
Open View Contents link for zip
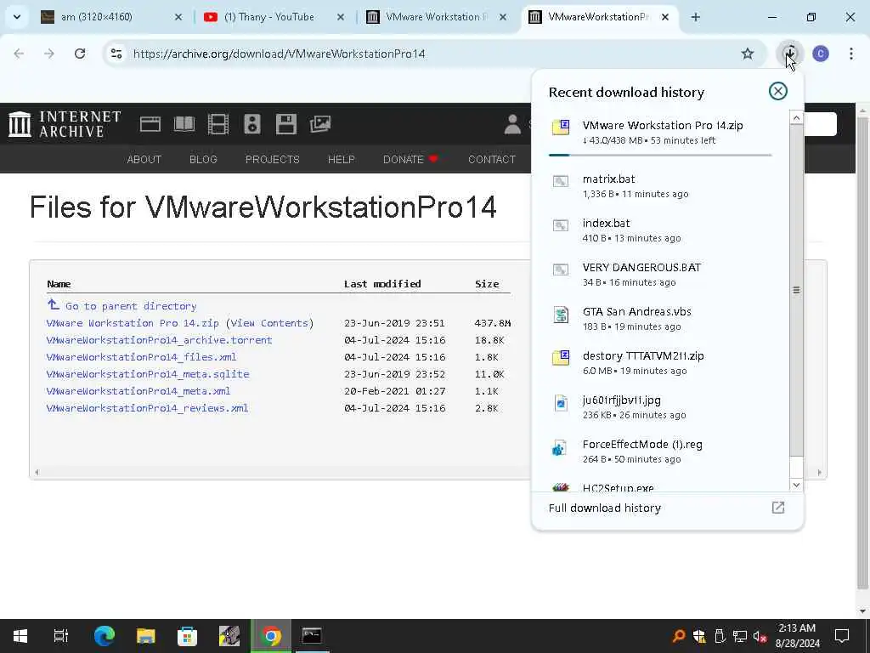point(269,323)
